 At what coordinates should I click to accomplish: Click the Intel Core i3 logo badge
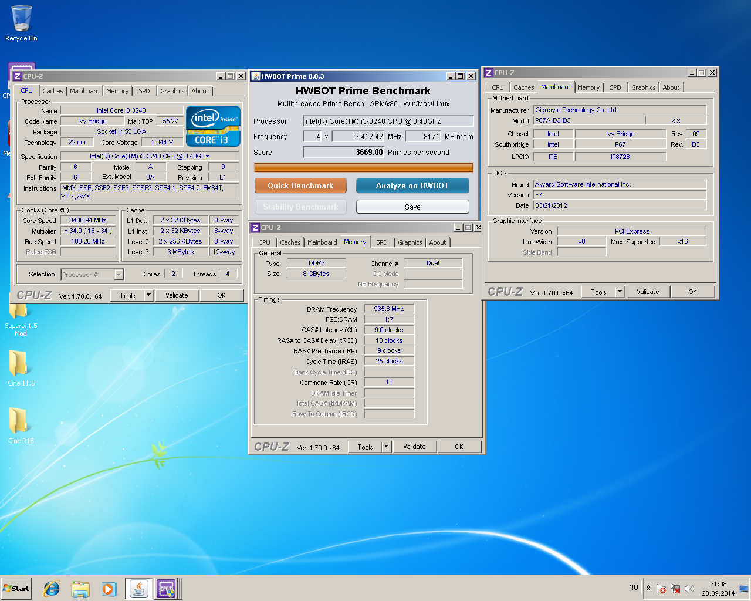213,126
